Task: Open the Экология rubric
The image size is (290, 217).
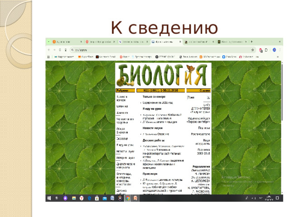Action: pos(122,139)
